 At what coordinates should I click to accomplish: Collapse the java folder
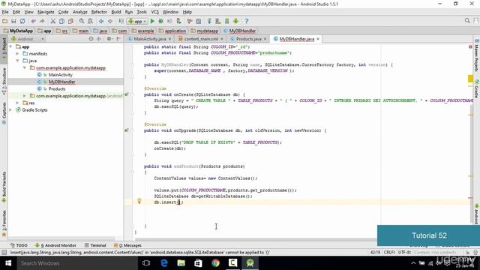tap(18, 61)
